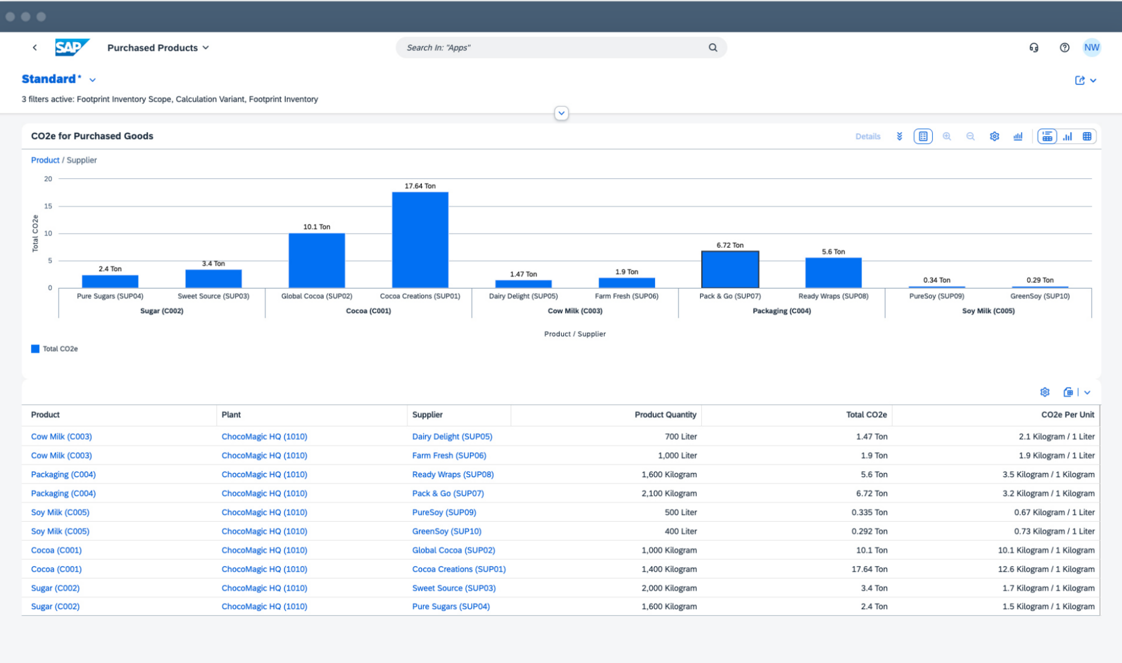Click the chart zoom in icon

coord(947,136)
